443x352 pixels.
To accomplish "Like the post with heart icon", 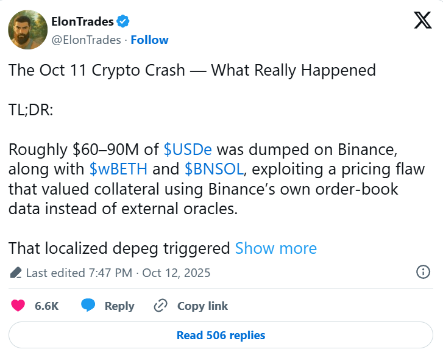I will point(18,306).
